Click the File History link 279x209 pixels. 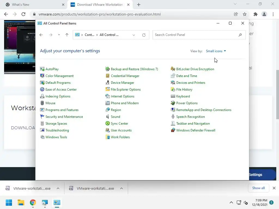[184, 89]
